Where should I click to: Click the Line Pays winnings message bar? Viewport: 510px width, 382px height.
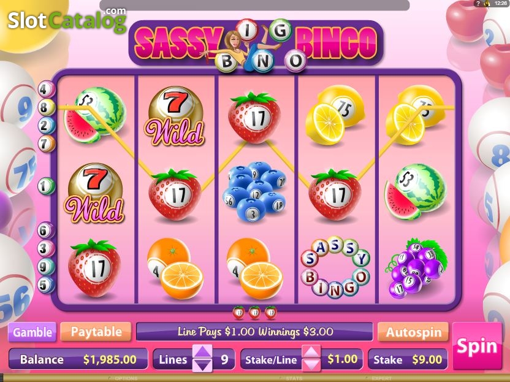click(x=254, y=332)
